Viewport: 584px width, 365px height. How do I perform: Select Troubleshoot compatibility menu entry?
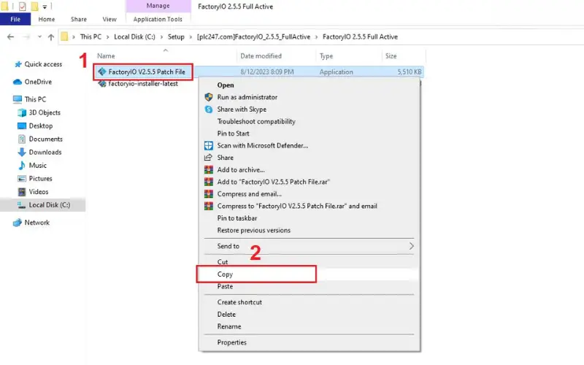tap(256, 121)
